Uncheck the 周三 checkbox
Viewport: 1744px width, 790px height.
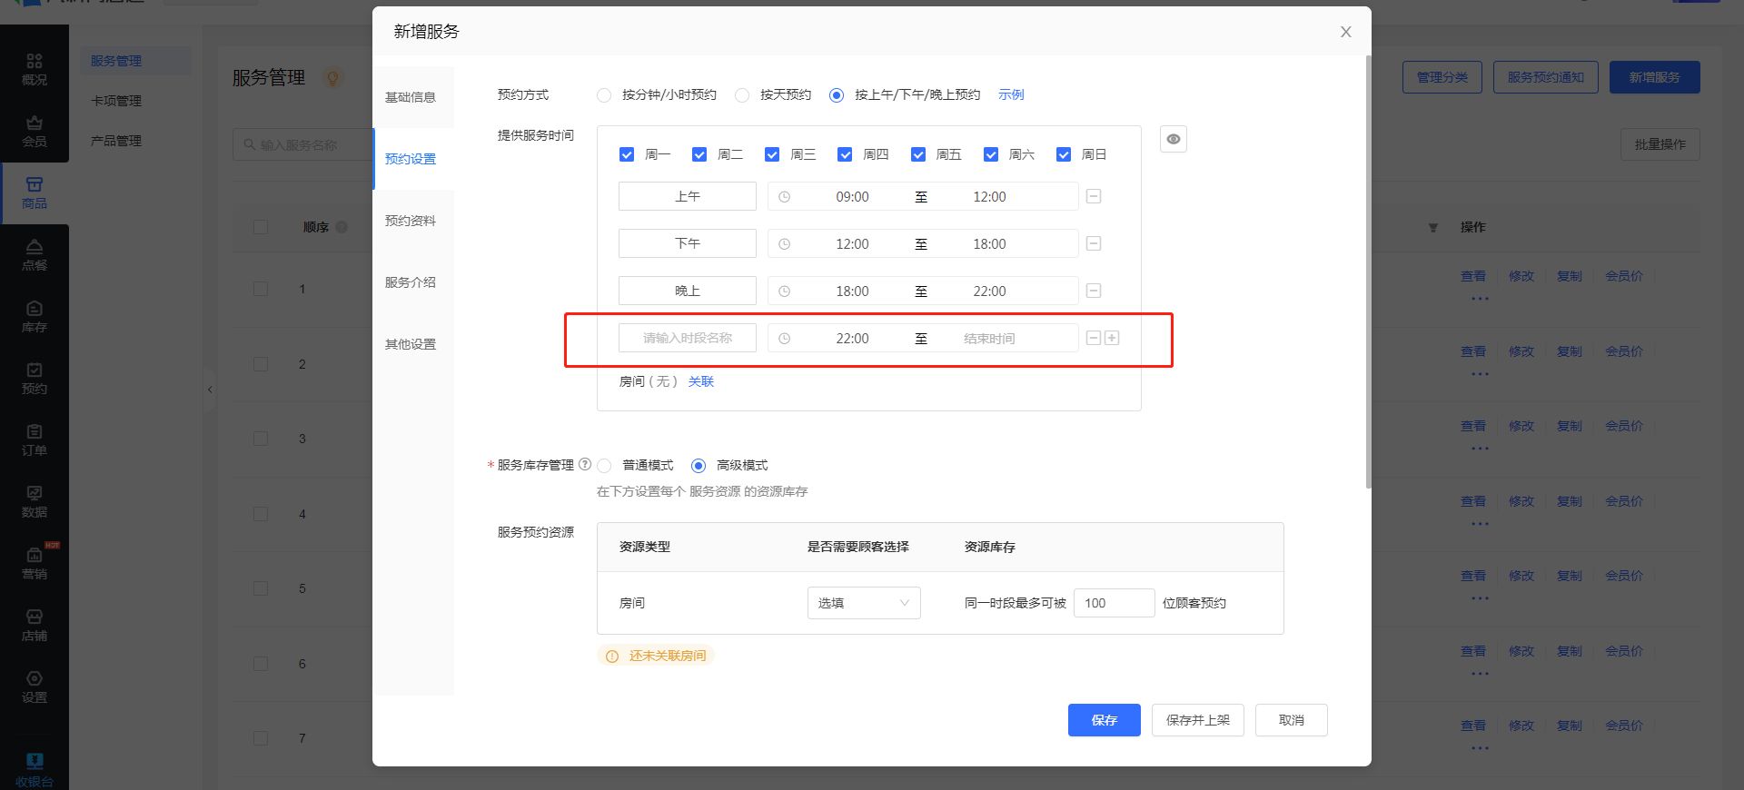pyautogui.click(x=772, y=154)
